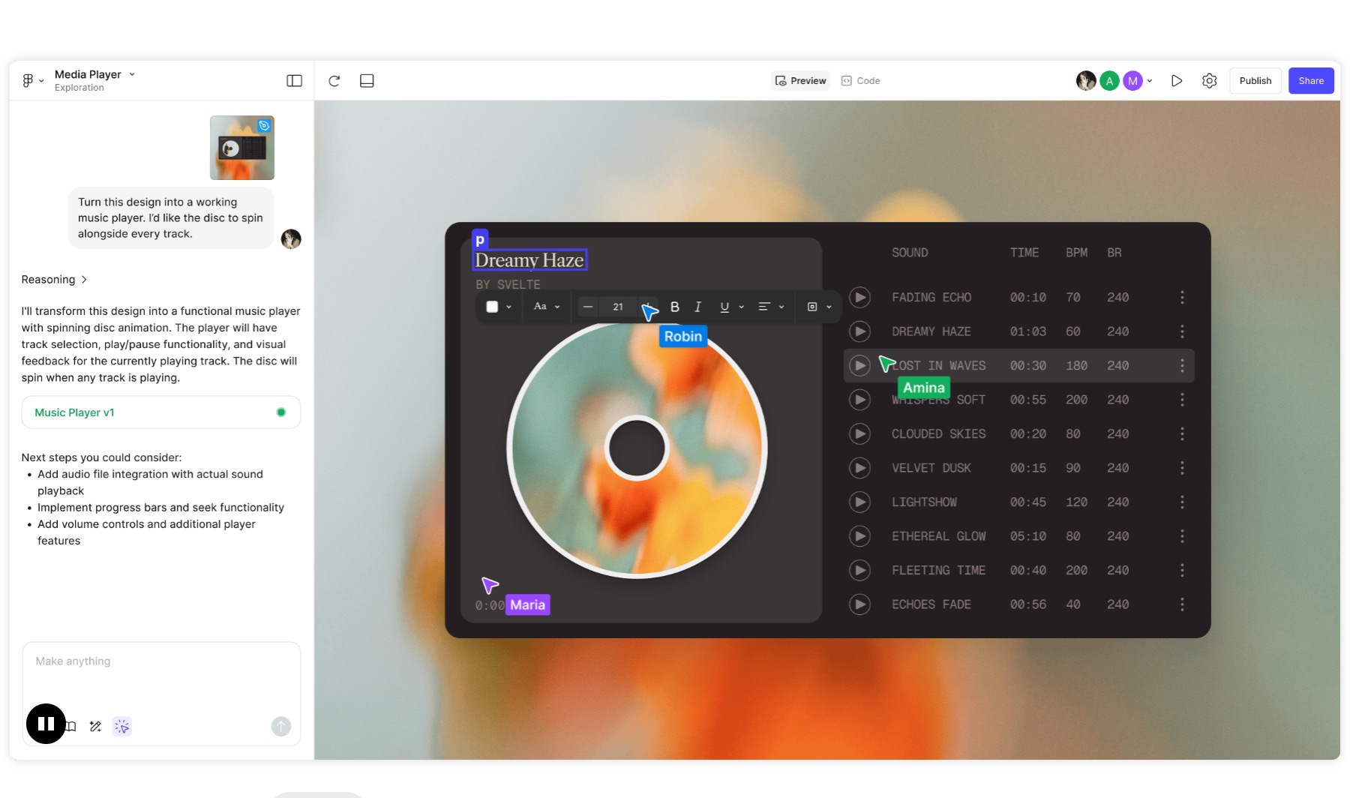Open more options for Velvet Dusk
Viewport: 1359px width, 798px height.
pos(1182,468)
